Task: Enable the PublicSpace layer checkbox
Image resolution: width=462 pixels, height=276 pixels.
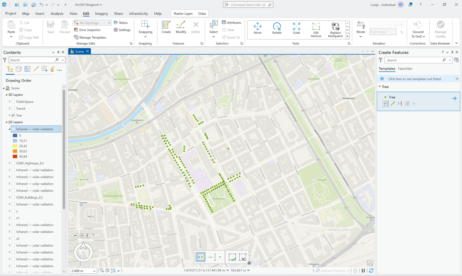Action: [x=13, y=102]
